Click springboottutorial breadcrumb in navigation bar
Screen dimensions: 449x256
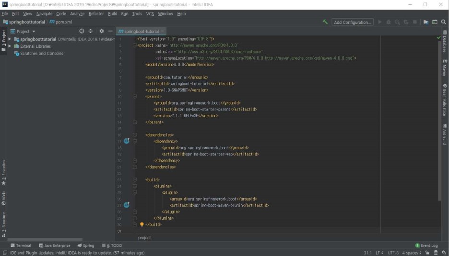point(24,22)
